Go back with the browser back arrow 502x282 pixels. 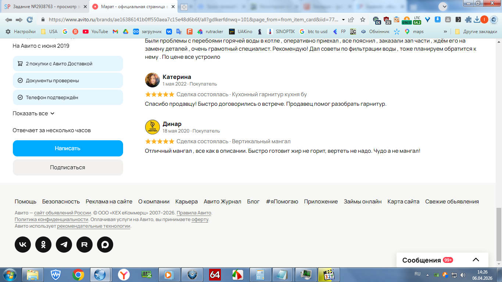pyautogui.click(x=8, y=20)
